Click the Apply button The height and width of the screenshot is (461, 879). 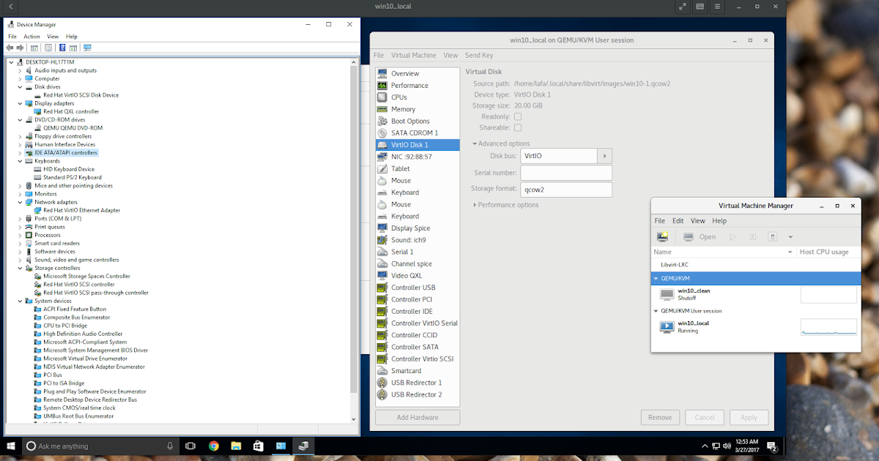pyautogui.click(x=749, y=417)
